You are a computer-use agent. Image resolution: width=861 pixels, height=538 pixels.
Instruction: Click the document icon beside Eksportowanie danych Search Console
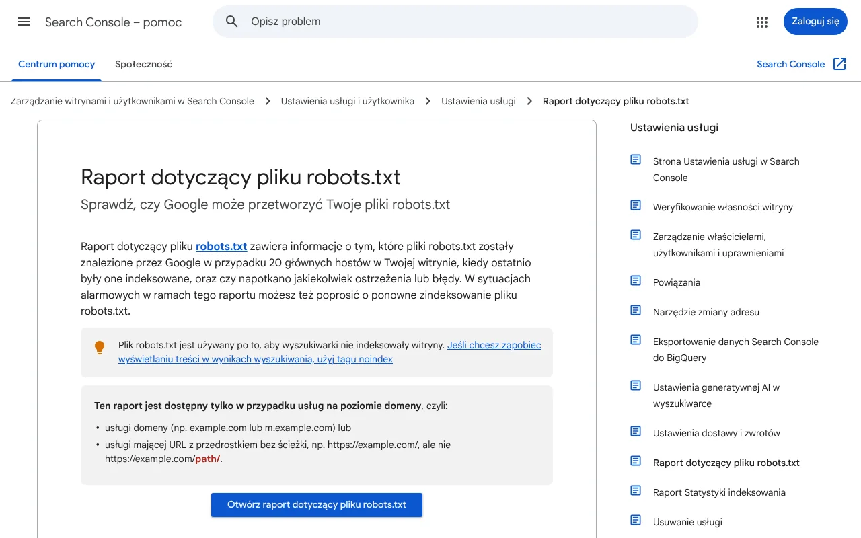pos(636,340)
